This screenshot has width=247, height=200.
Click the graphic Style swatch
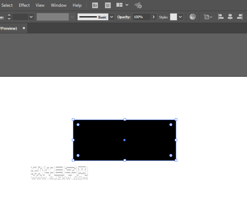173,17
